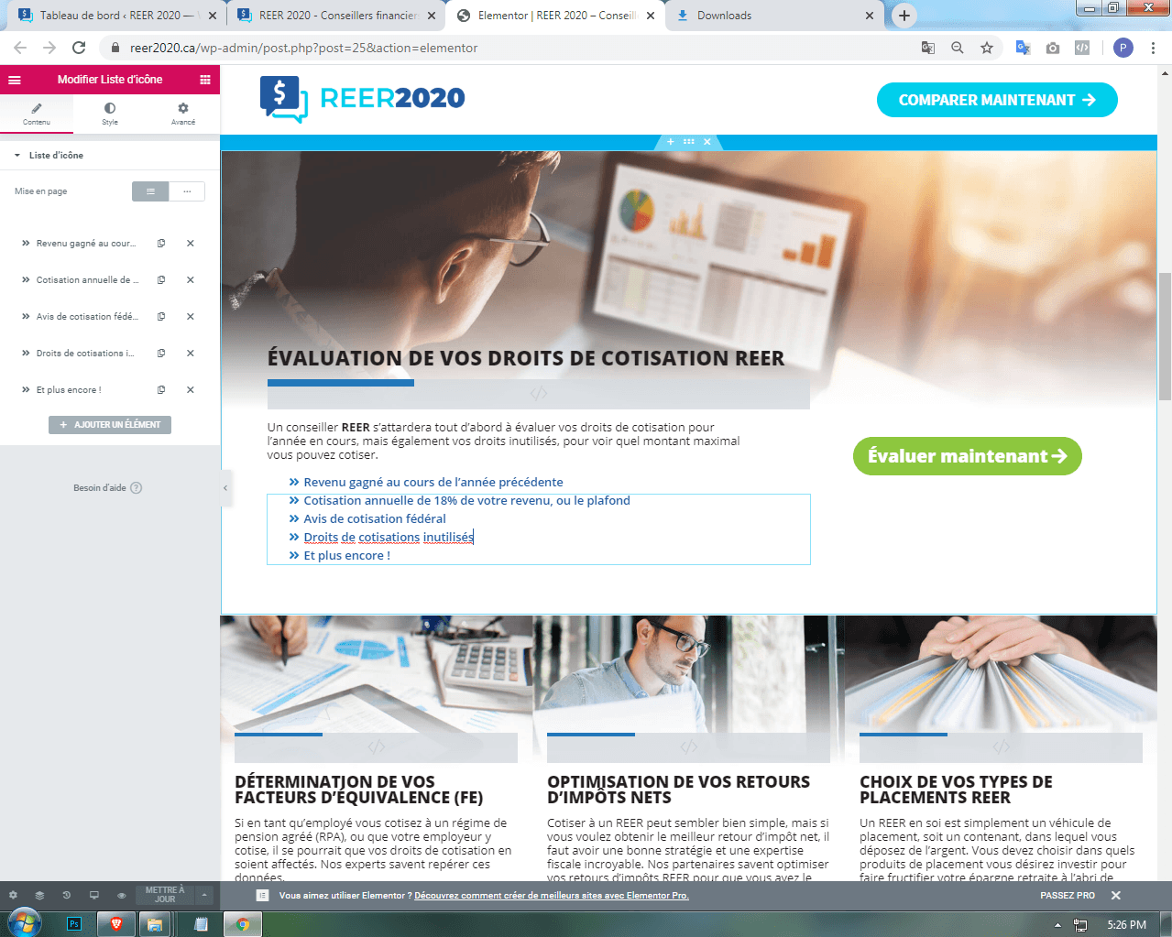Open the revision history icon

67,895
